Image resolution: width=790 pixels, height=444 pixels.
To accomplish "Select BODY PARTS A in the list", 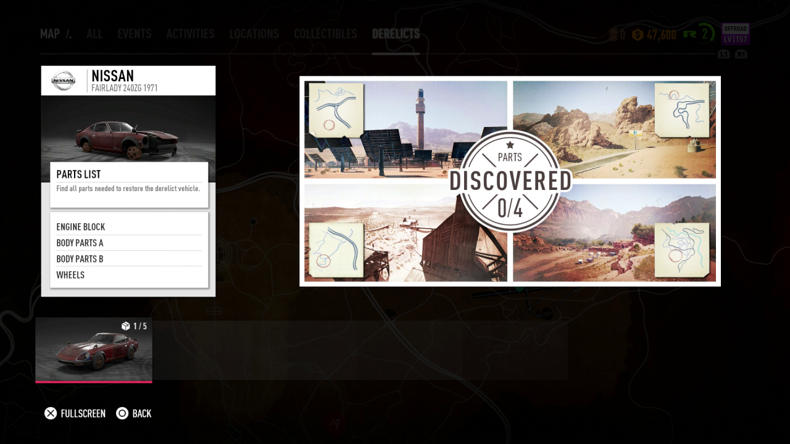I will tap(129, 243).
